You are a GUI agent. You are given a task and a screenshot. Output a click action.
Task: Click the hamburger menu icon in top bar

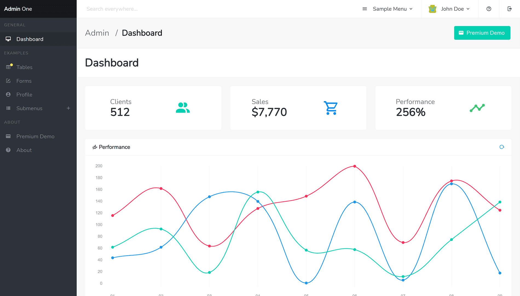pos(365,9)
